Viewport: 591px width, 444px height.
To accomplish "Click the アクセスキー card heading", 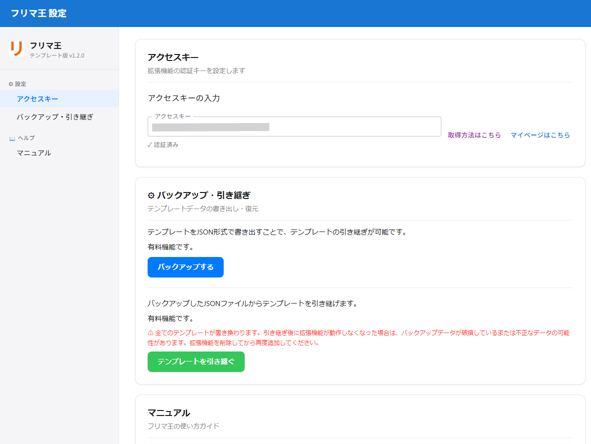I will pyautogui.click(x=173, y=57).
